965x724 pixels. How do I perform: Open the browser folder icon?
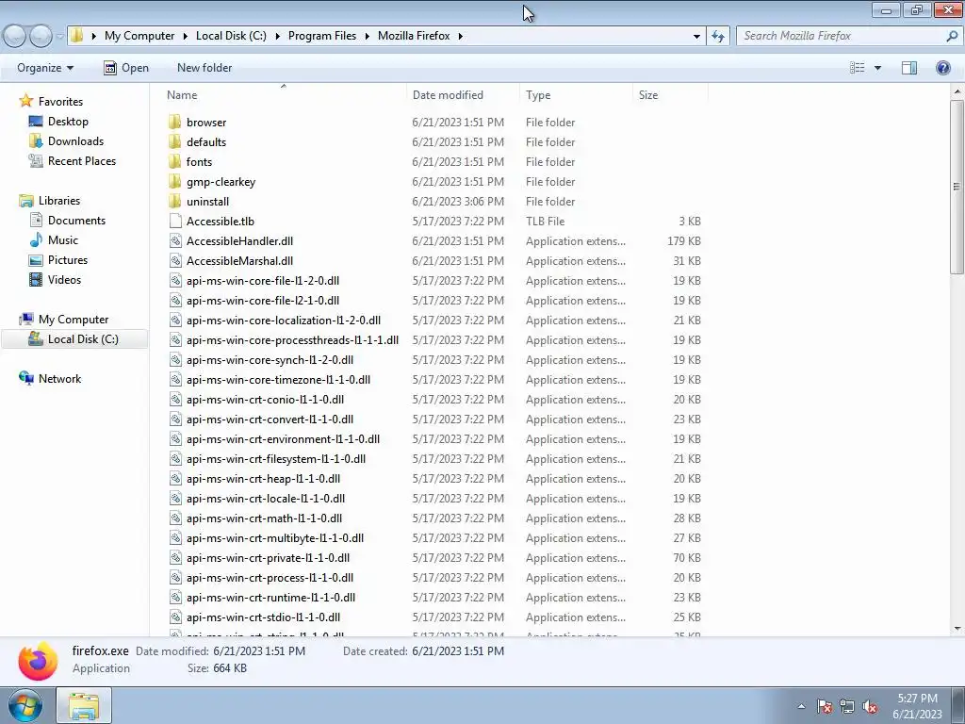pyautogui.click(x=175, y=122)
